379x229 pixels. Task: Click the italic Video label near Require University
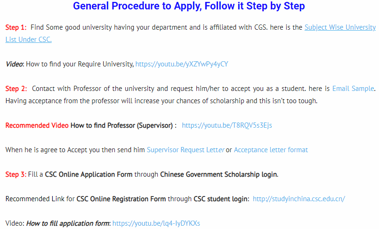coord(14,64)
